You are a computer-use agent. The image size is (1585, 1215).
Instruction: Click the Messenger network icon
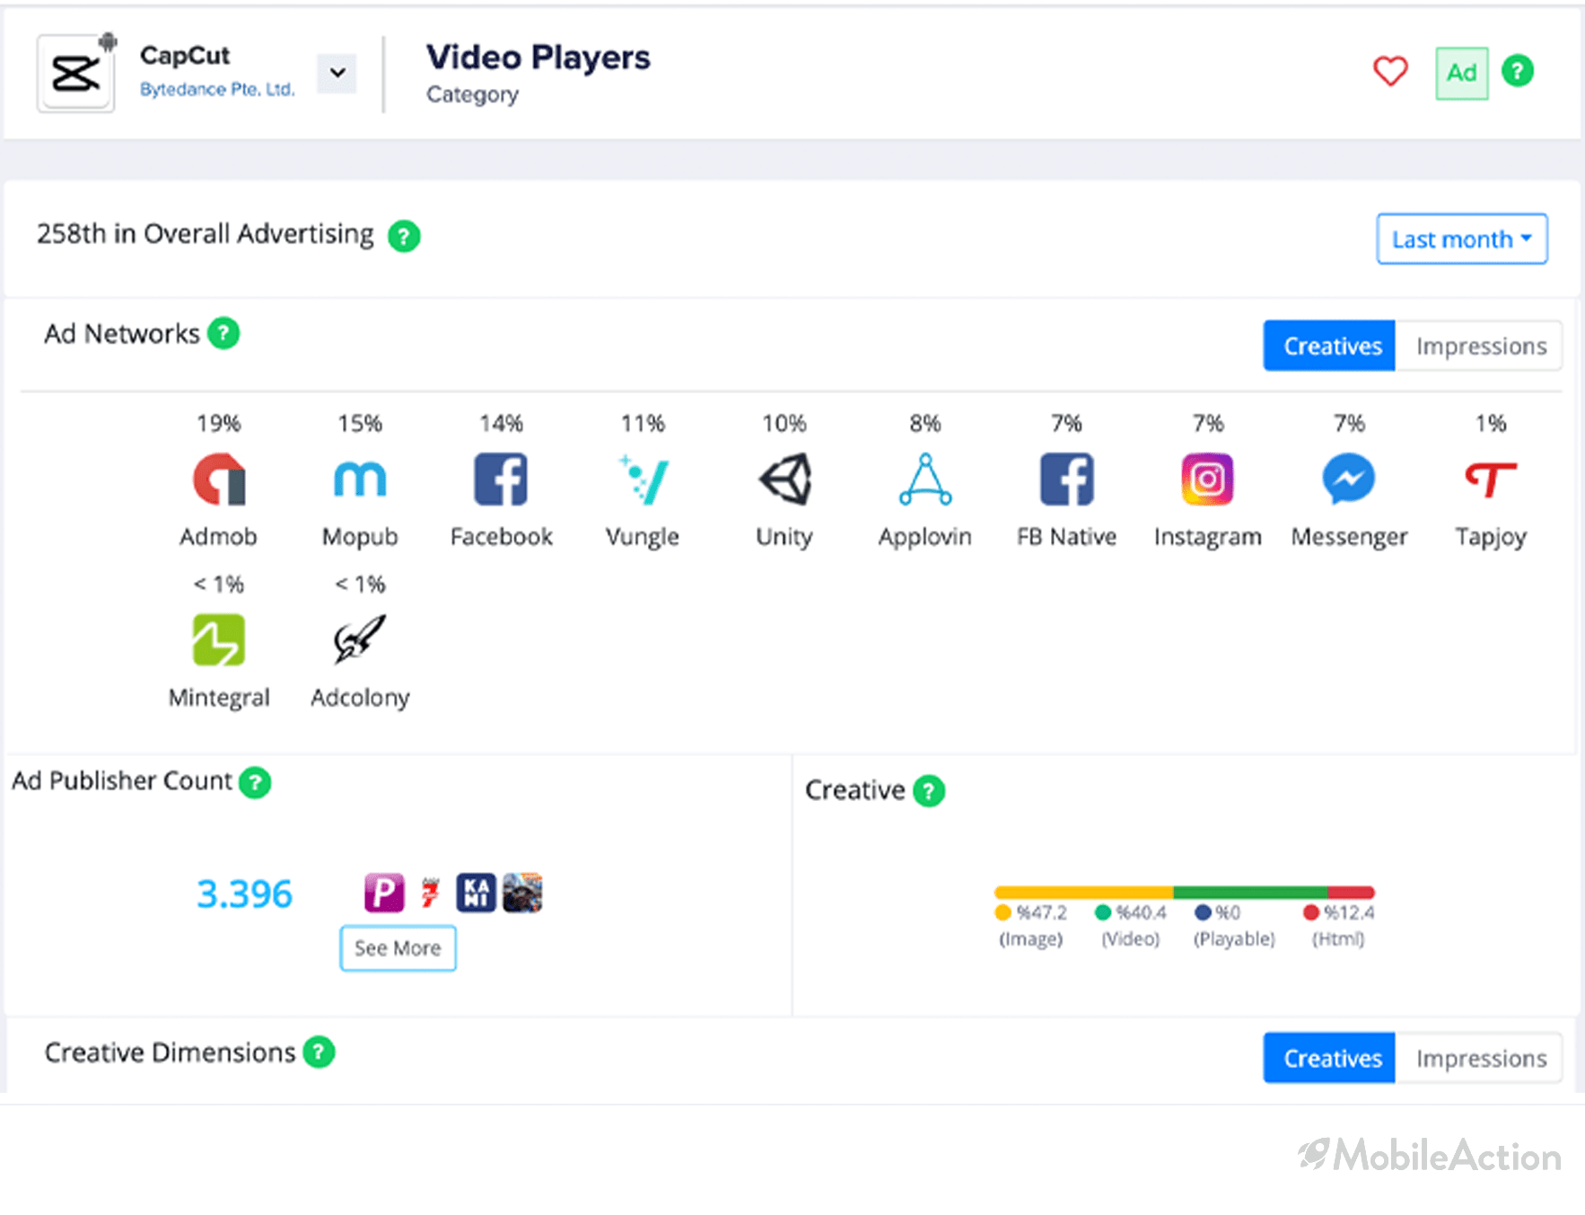(1349, 480)
